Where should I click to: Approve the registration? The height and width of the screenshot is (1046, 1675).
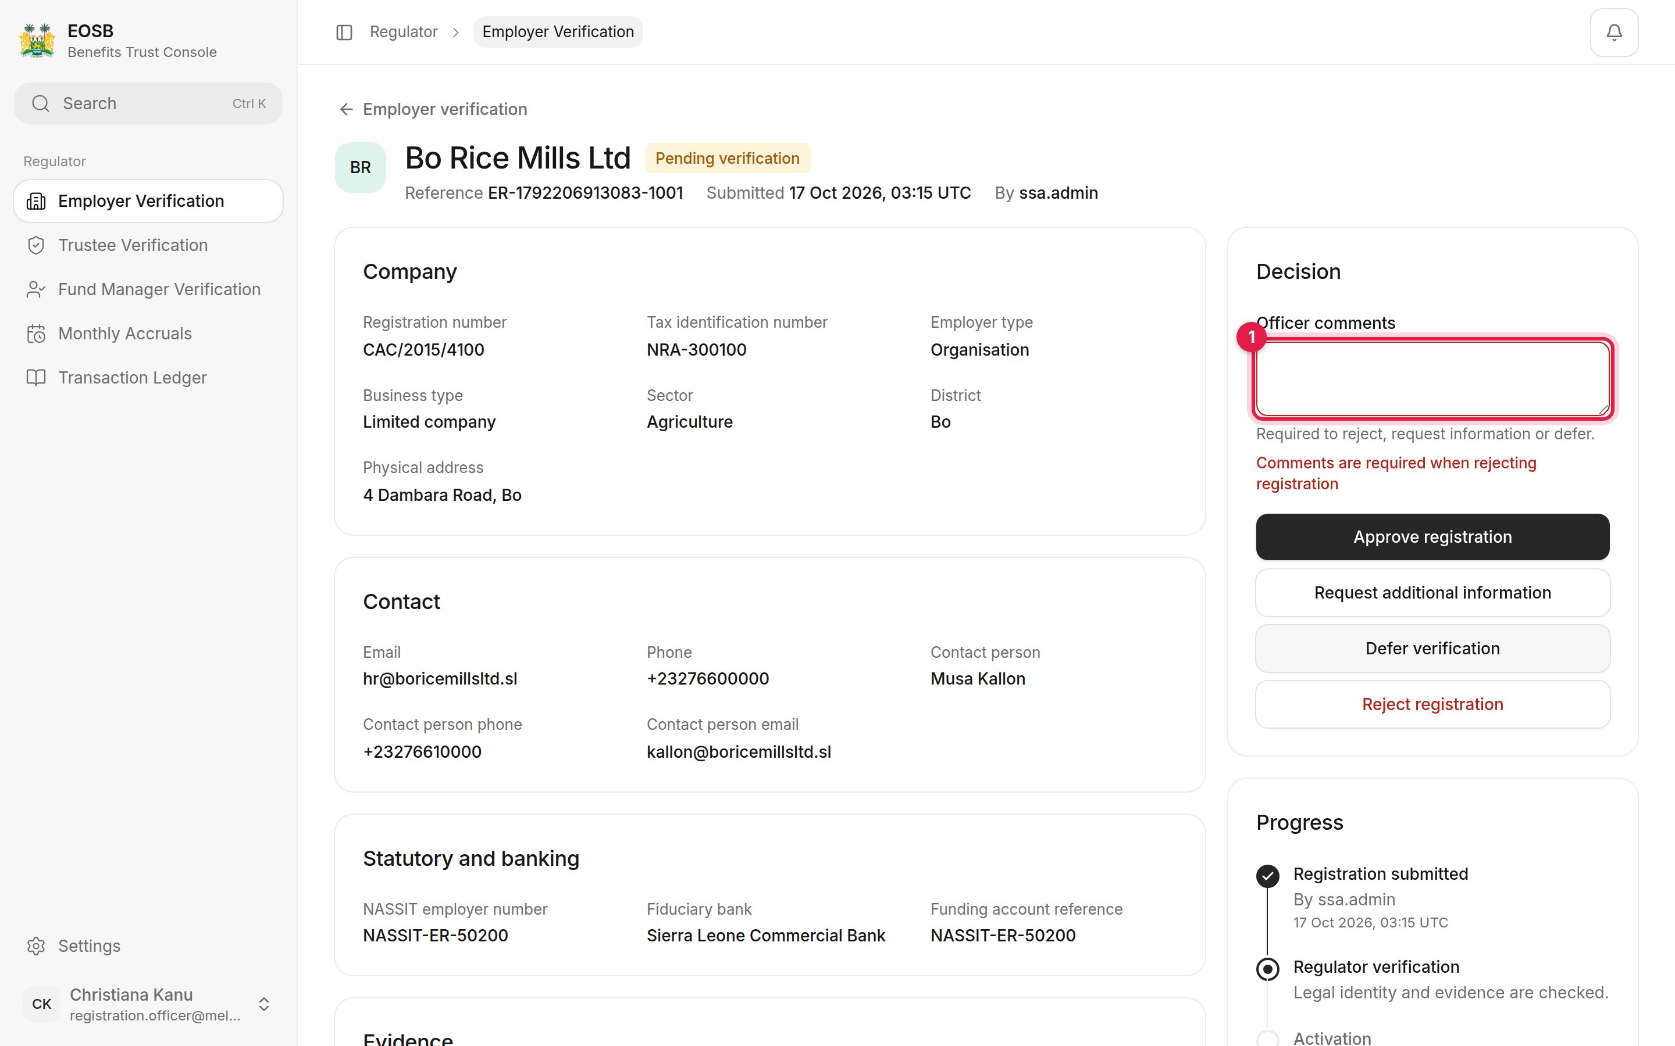(x=1432, y=537)
